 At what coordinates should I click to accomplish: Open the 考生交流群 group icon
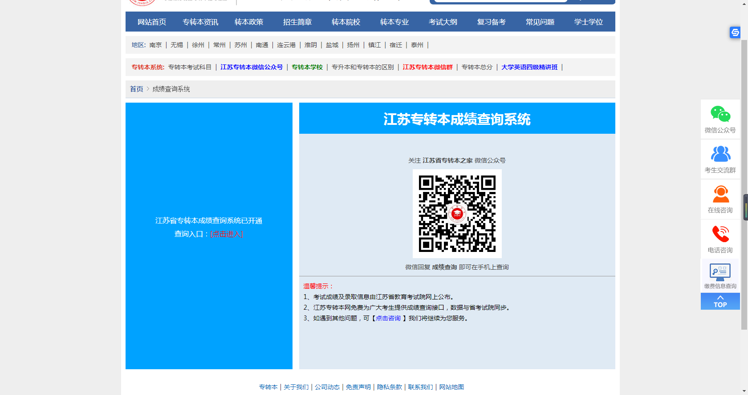pyautogui.click(x=720, y=154)
